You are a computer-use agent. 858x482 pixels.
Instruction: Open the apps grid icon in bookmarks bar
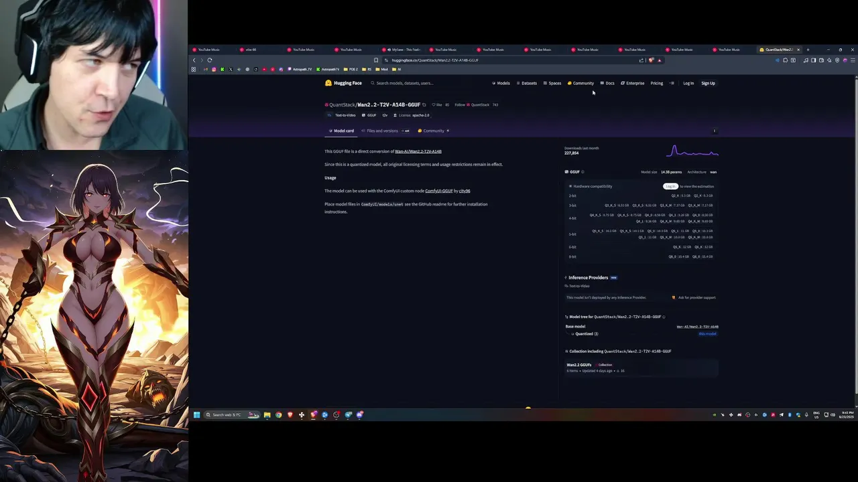tap(194, 70)
